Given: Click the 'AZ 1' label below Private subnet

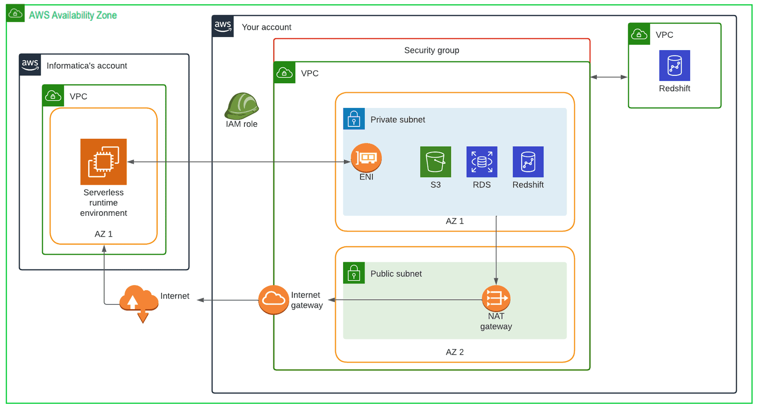Looking at the screenshot, I should click(455, 221).
